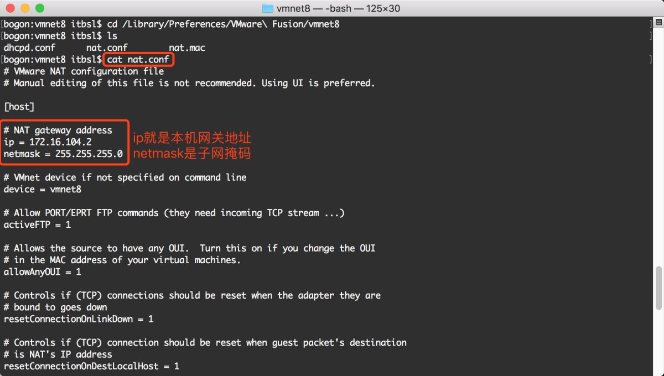Click 'nat.mac' in the ls output

coord(187,48)
